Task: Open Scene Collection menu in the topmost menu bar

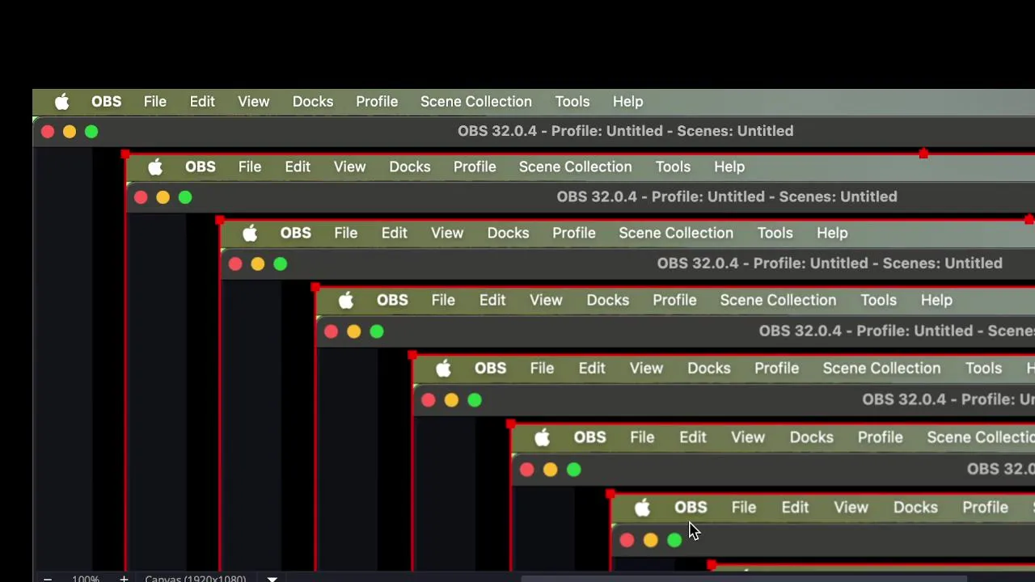Action: tap(476, 102)
